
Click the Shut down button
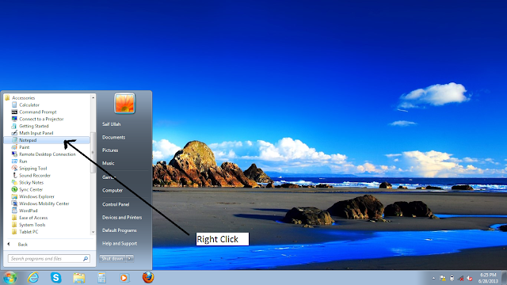(112, 259)
